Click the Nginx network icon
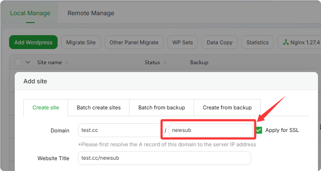The height and width of the screenshot is (171, 321). pos(286,42)
